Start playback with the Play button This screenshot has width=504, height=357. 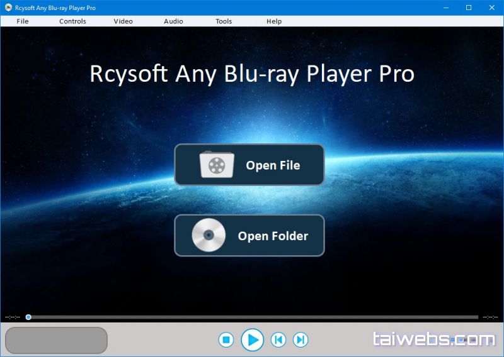coord(252,340)
